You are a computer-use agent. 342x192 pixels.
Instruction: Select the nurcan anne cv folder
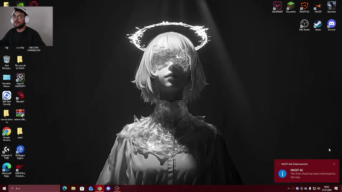7,117
